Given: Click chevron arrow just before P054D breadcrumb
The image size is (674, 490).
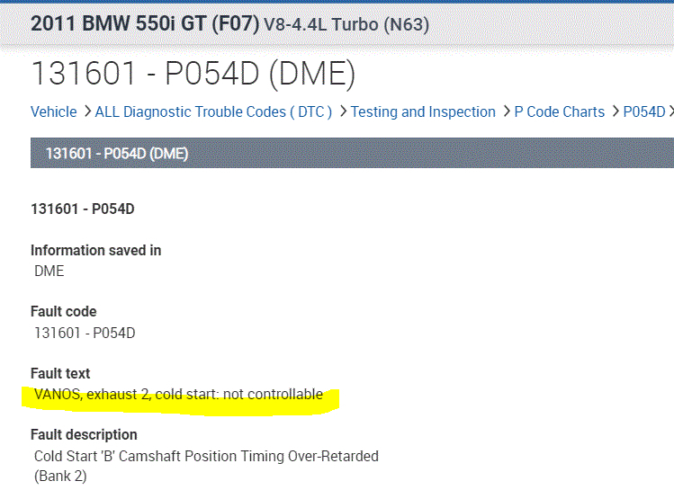Looking at the screenshot, I should coord(615,112).
